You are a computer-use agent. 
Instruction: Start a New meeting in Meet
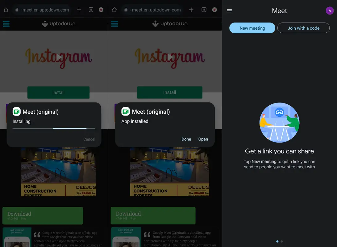point(252,28)
